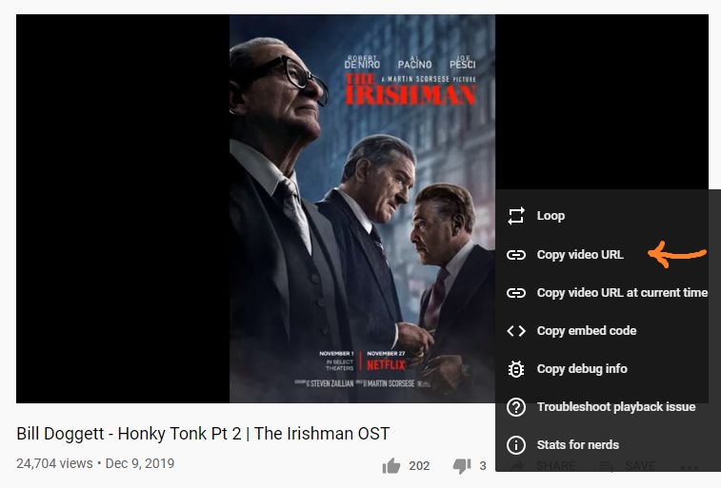Like the video with thumbs up icon

(391, 466)
